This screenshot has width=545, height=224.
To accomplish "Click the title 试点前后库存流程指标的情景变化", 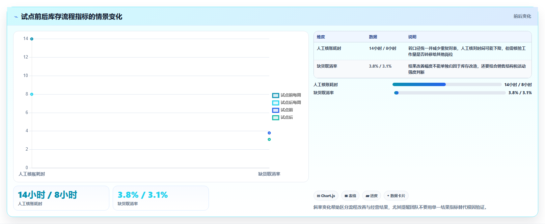I will [x=72, y=16].
